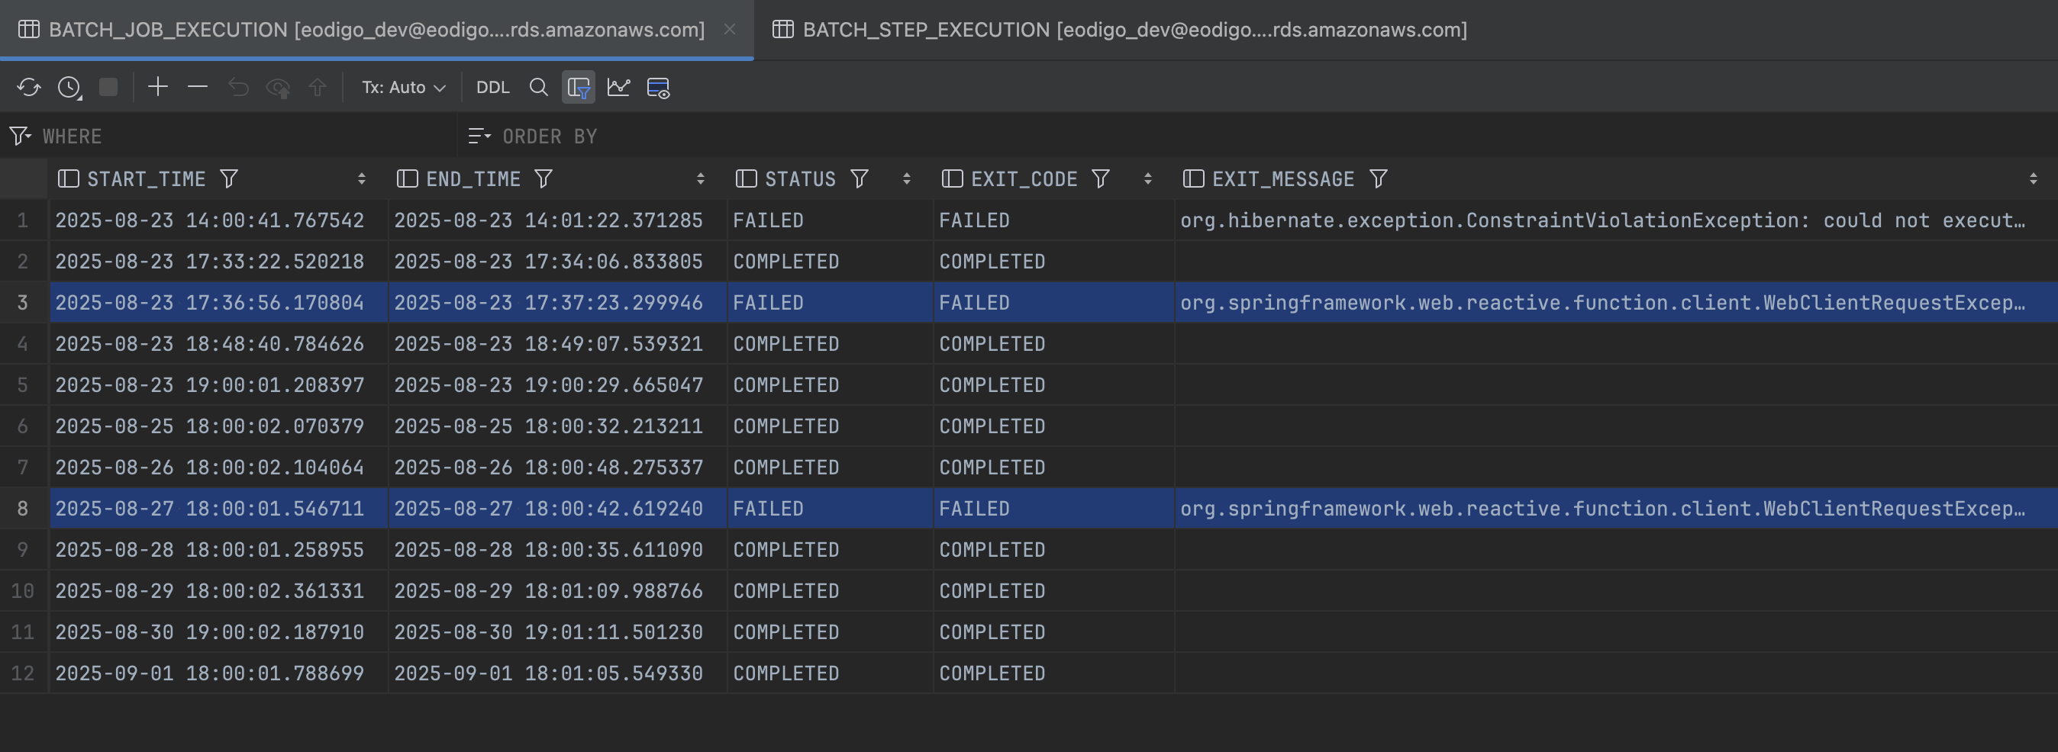Click end time 2025-08-23 18:49:07.539321
This screenshot has width=2058, height=752.
point(558,344)
